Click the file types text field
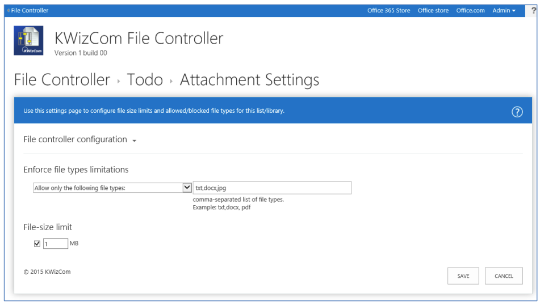This screenshot has width=540, height=305. click(272, 188)
